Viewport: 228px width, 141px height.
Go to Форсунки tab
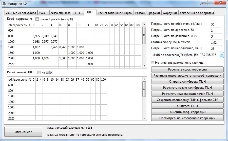[x=170, y=13]
